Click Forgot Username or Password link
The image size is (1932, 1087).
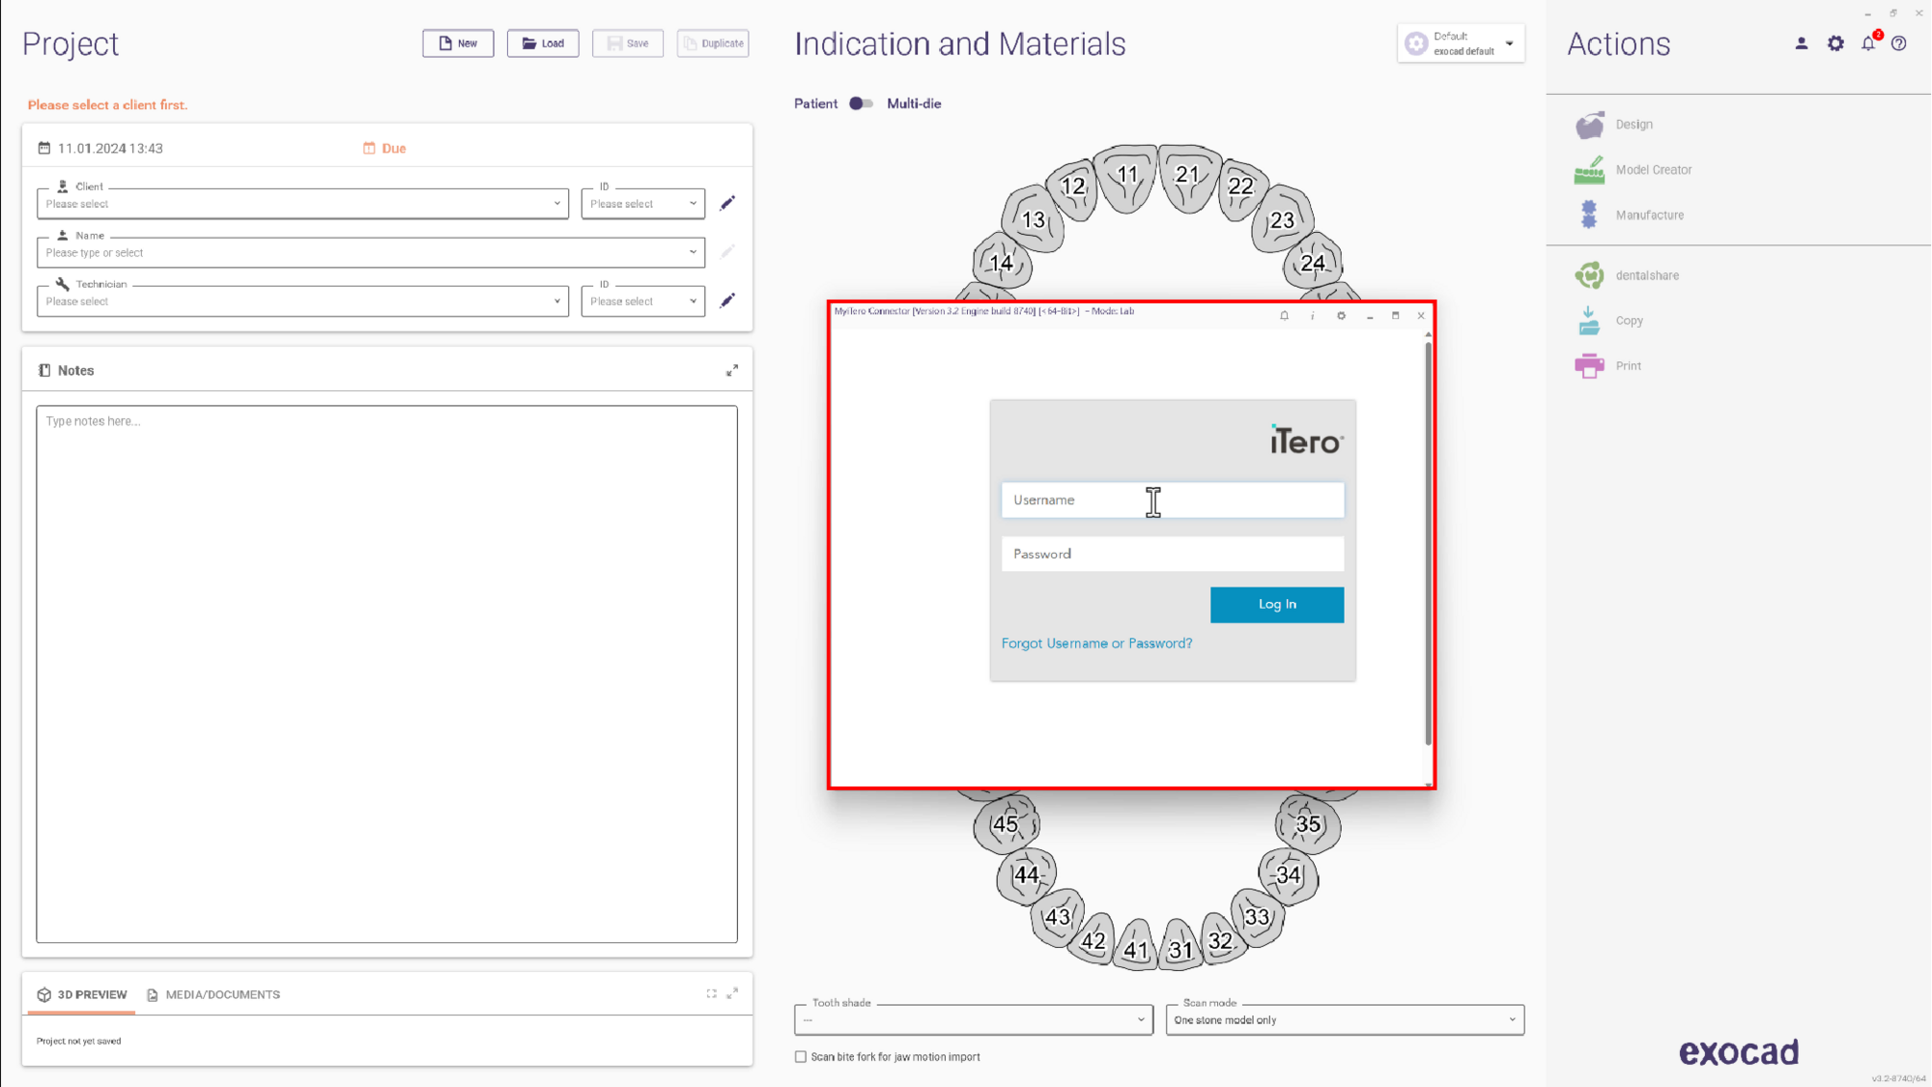1096,644
